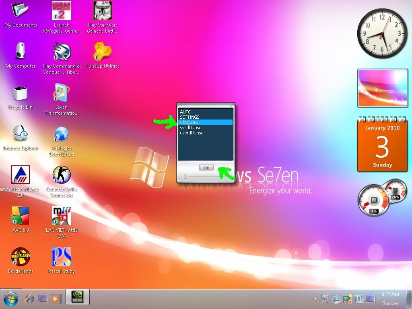Choose SETTINGS in the profile list
Screen dimensions: 412x309
click(x=205, y=117)
